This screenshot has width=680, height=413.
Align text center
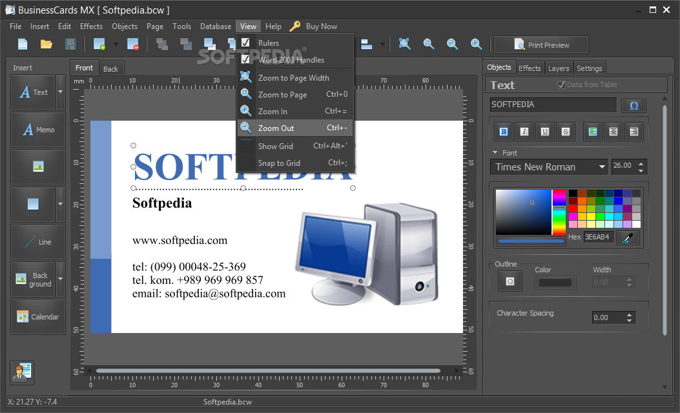(x=613, y=132)
